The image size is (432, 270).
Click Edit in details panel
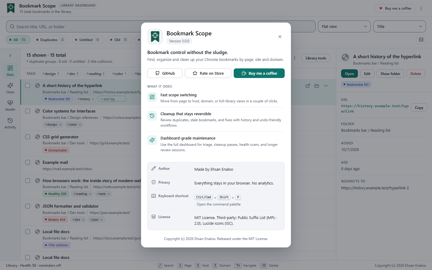(x=367, y=73)
